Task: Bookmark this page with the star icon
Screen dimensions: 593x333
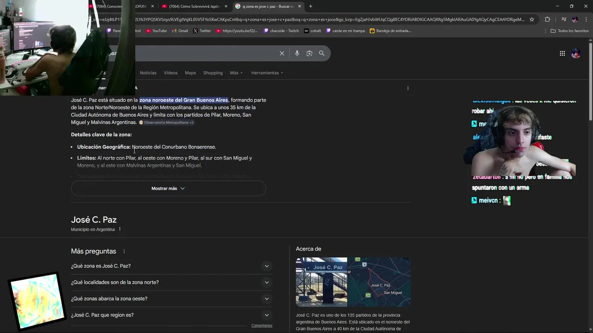Action: point(532,19)
